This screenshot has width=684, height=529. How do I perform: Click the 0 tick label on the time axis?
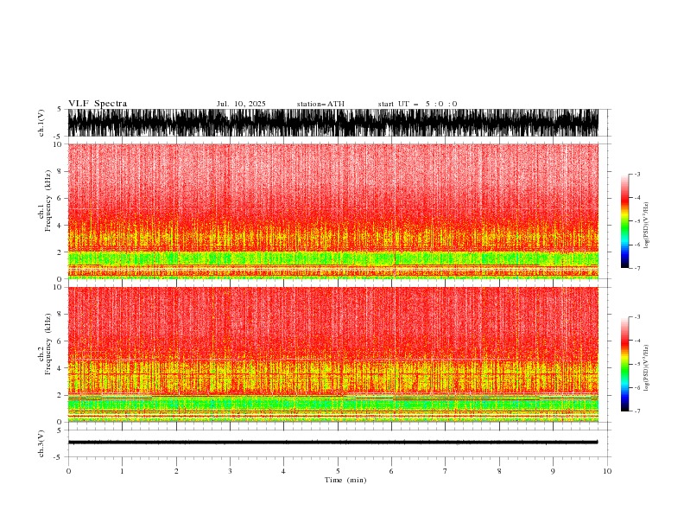pos(68,471)
